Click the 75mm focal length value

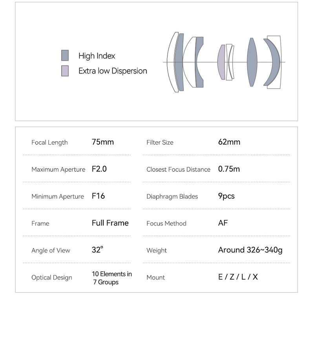(103, 142)
